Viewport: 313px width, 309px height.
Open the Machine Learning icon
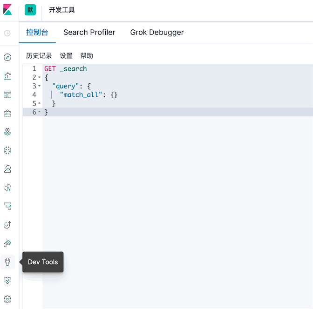[7, 150]
